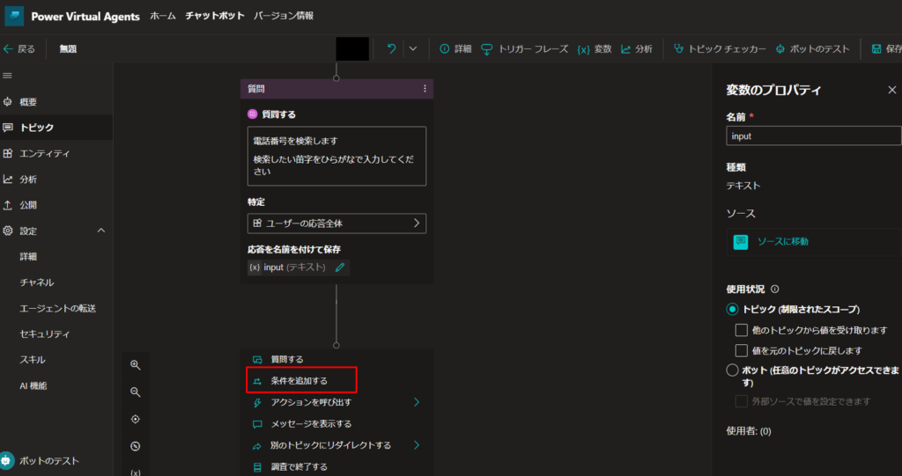Open AI 機能 in the sidebar
This screenshot has width=902, height=476.
pyautogui.click(x=33, y=385)
